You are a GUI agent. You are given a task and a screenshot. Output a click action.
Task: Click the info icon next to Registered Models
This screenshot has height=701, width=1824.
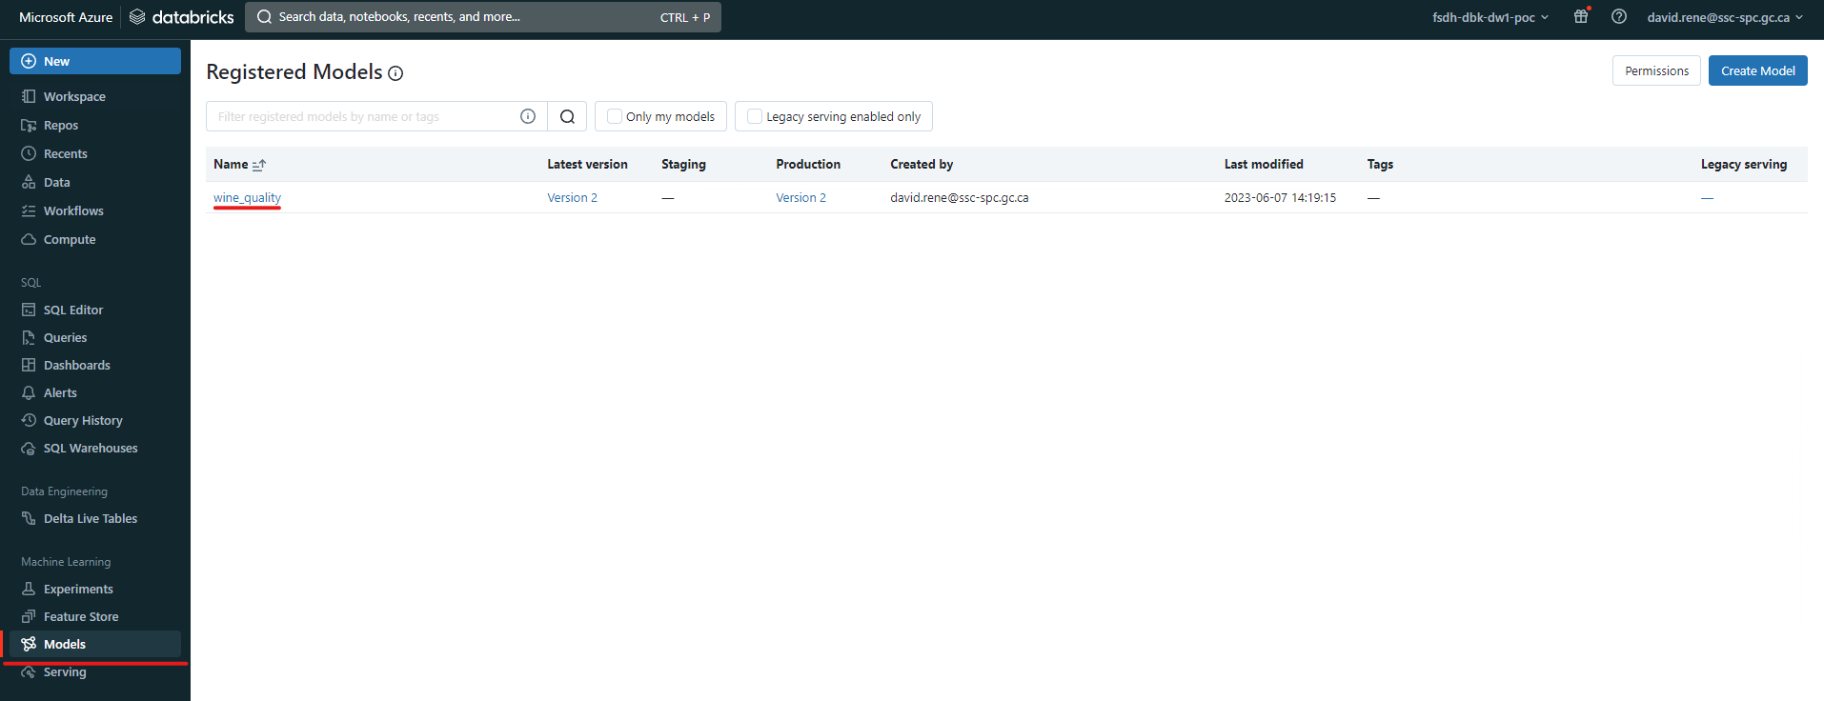click(x=395, y=73)
